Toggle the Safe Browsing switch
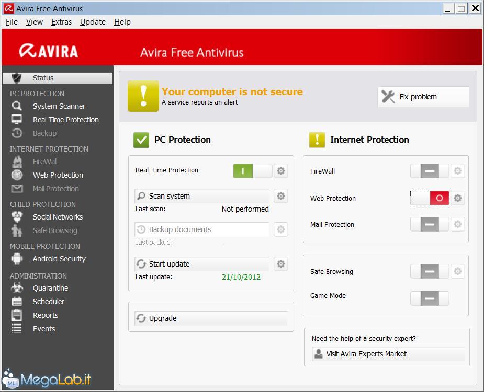484x392 pixels. [x=430, y=271]
